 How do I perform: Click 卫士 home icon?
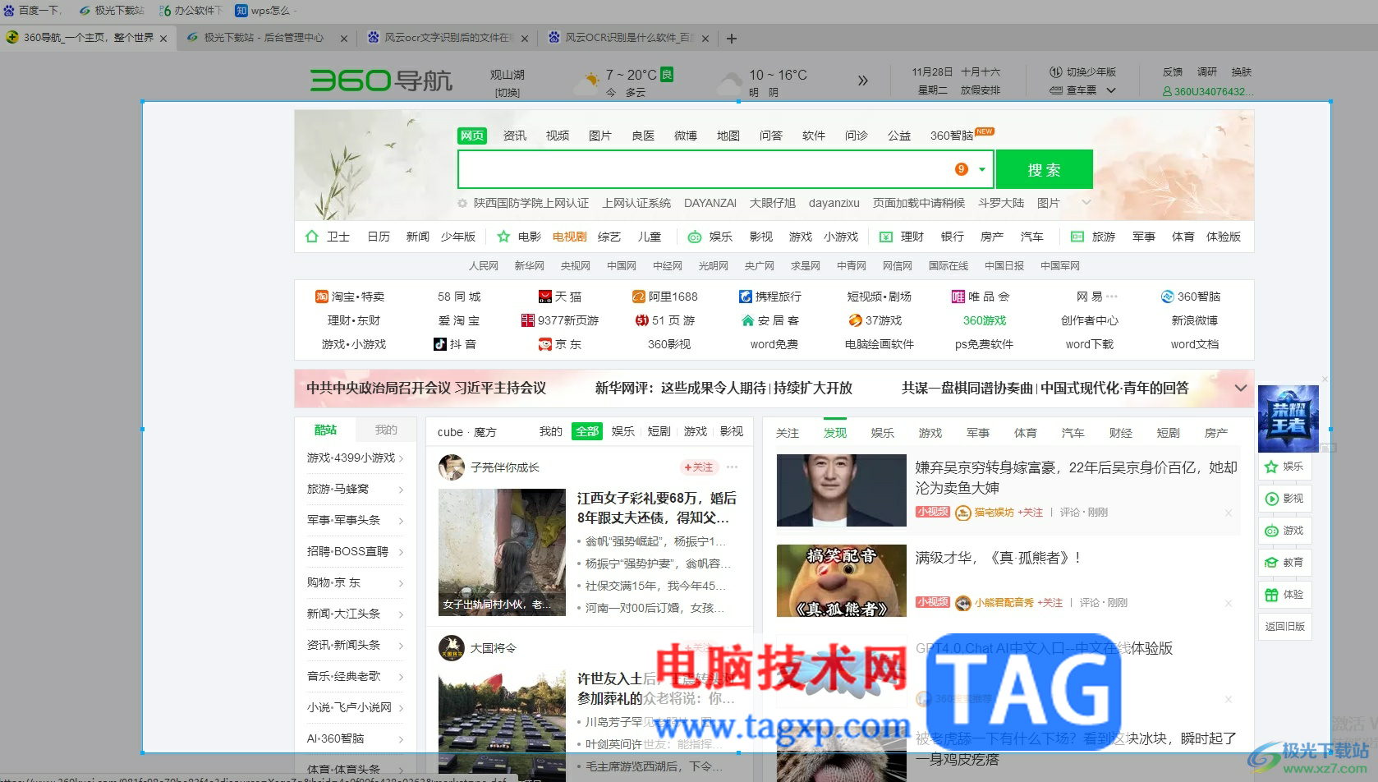311,237
